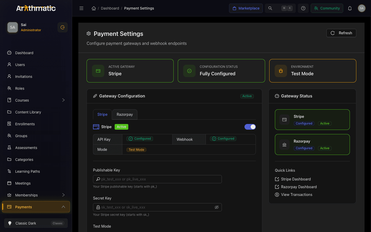The height and width of the screenshot is (232, 371).
Task: Click the Test Mode bug icon
Action: click(281, 71)
